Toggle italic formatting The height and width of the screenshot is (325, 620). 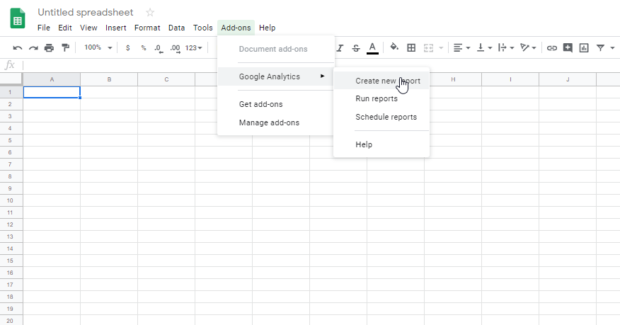click(340, 48)
